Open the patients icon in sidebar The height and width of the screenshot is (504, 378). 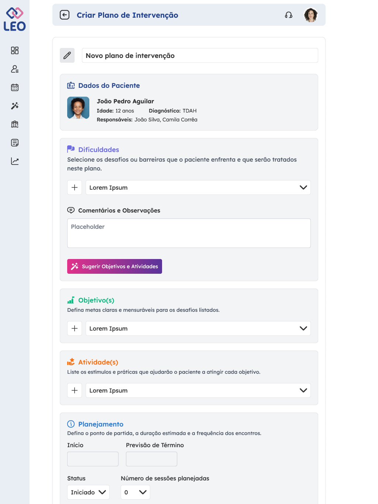click(x=15, y=69)
